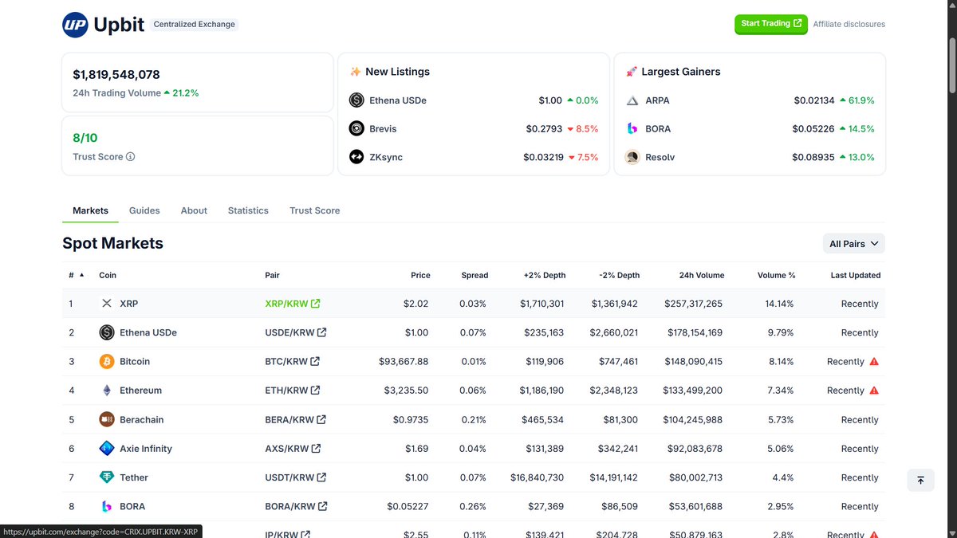Image resolution: width=957 pixels, height=538 pixels.
Task: Click the Bitcoin coin icon
Action: pos(107,361)
